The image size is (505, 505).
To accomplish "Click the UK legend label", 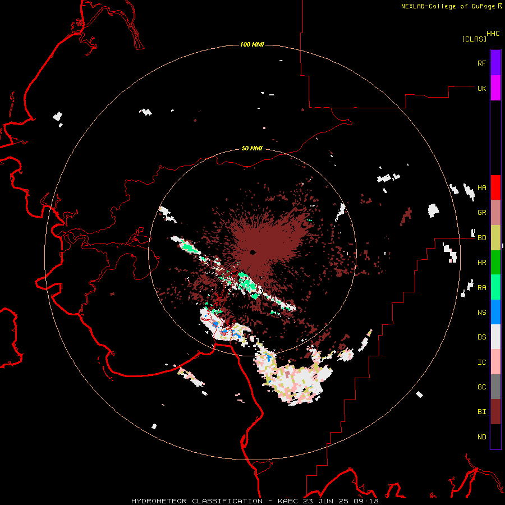I will [x=482, y=88].
